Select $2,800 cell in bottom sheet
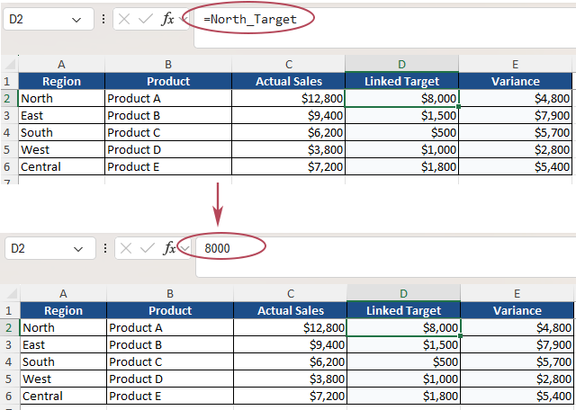The width and height of the screenshot is (576, 410). click(x=517, y=379)
